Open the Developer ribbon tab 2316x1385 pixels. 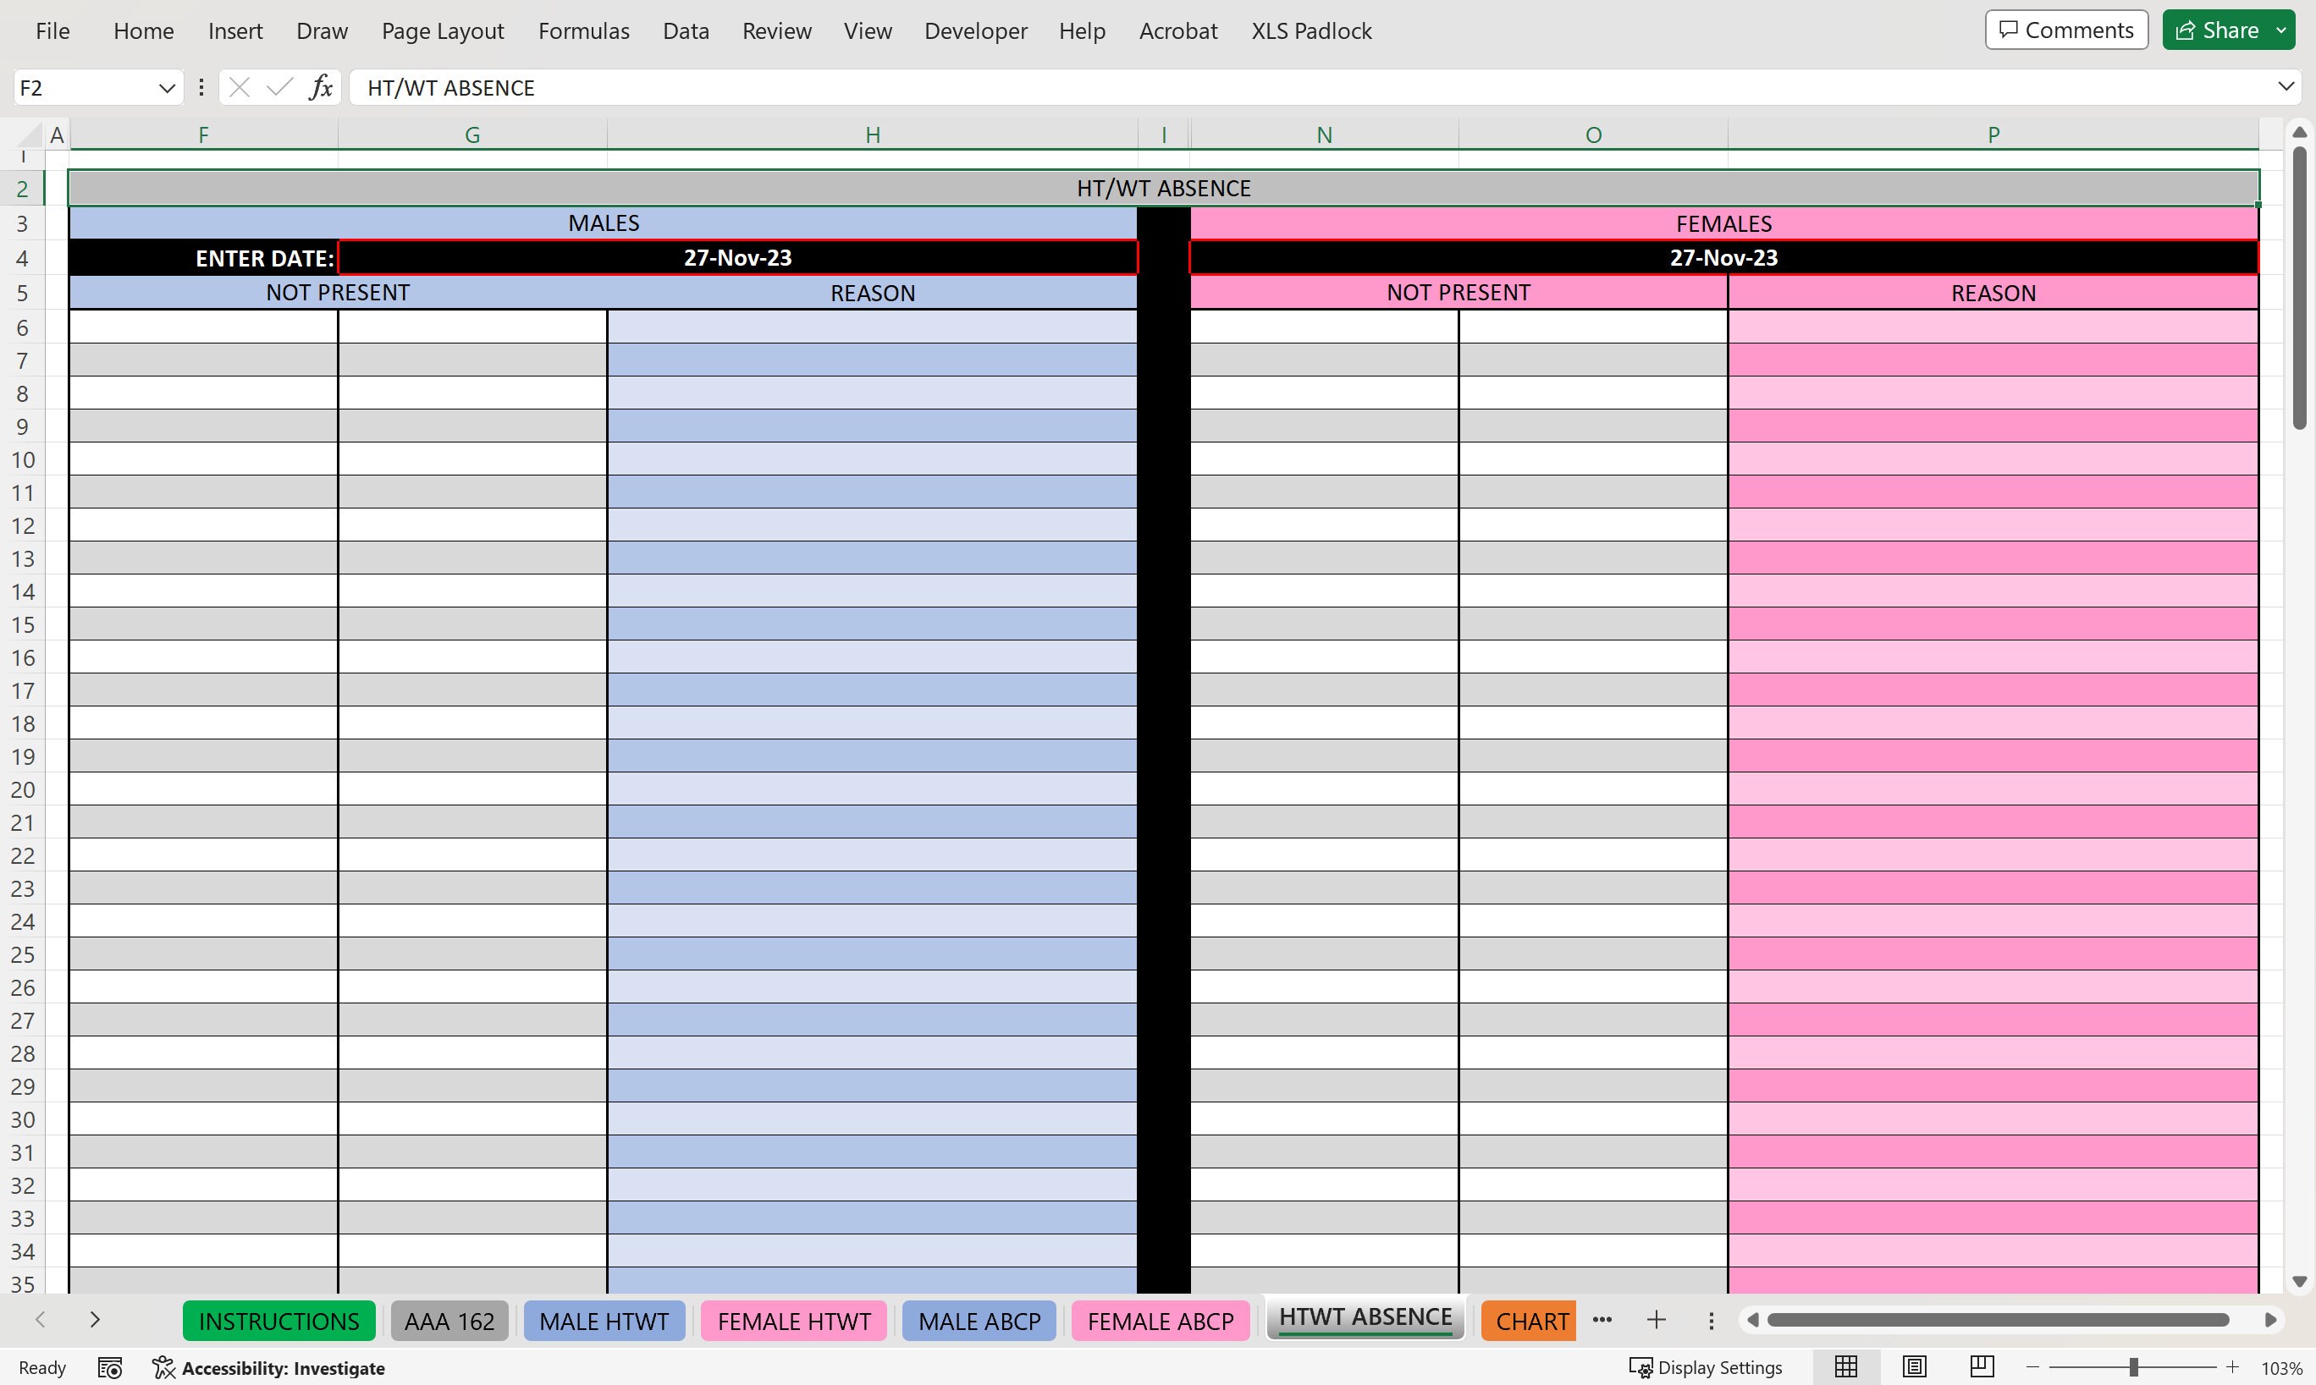974,30
